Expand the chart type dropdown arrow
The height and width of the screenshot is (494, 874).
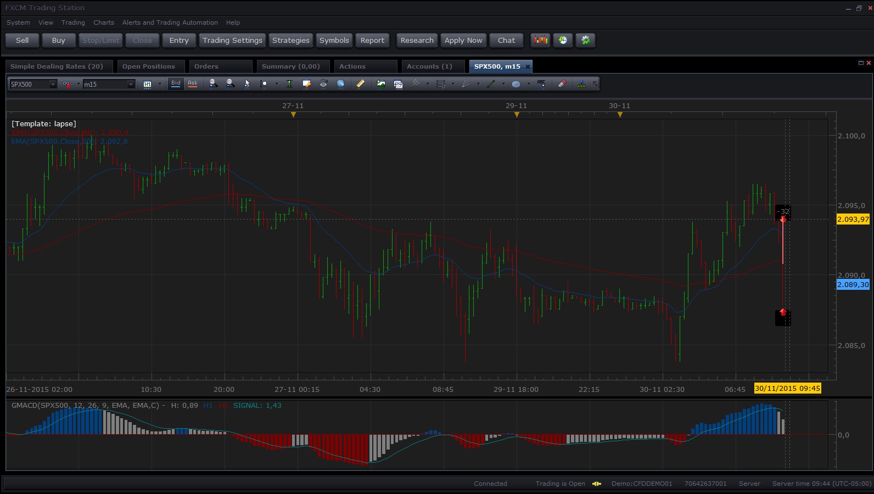tap(160, 84)
